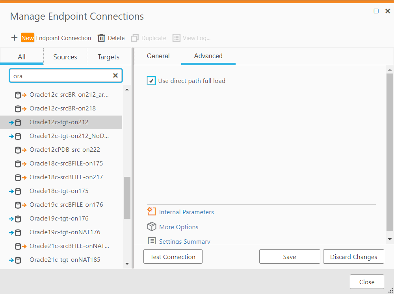Save the endpoint connection settings

pyautogui.click(x=289, y=257)
